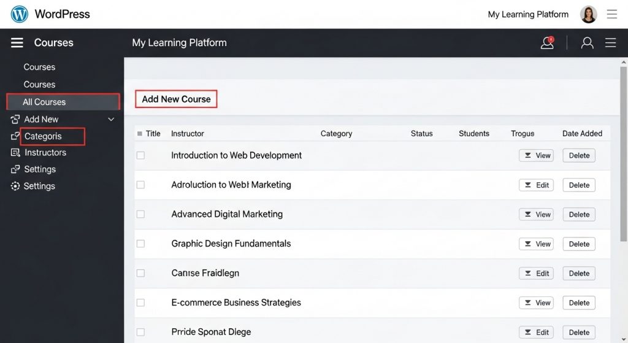The width and height of the screenshot is (628, 343).
Task: Click the external-link icon beside Settings
Action: [15, 169]
